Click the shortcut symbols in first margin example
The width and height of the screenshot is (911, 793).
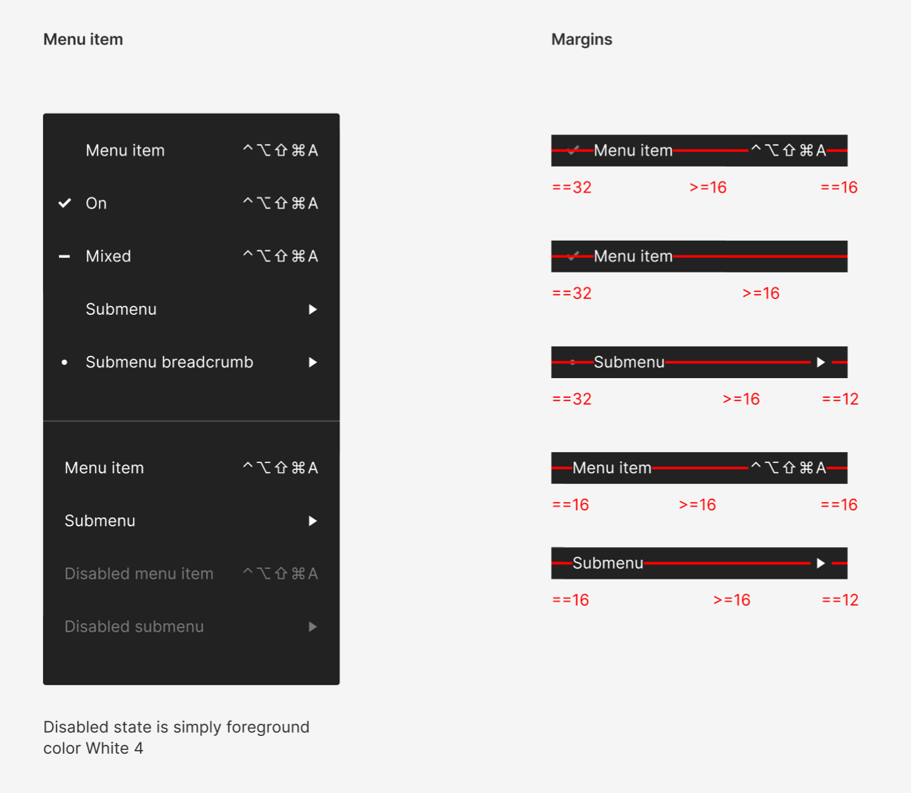(x=788, y=151)
